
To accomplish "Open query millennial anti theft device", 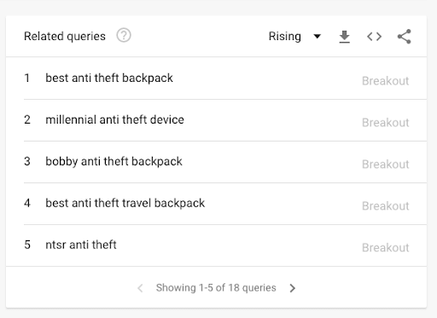I will pyautogui.click(x=114, y=119).
